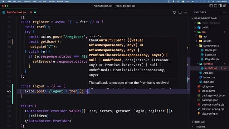Click the Tailwind icon beside tailwind.config.cjs
This screenshot has width=229, height=129.
pos(199,109)
